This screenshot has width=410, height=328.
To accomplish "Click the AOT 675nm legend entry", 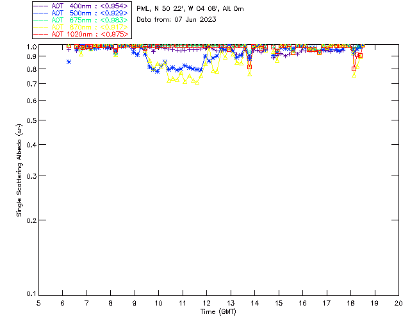I will click(x=81, y=20).
